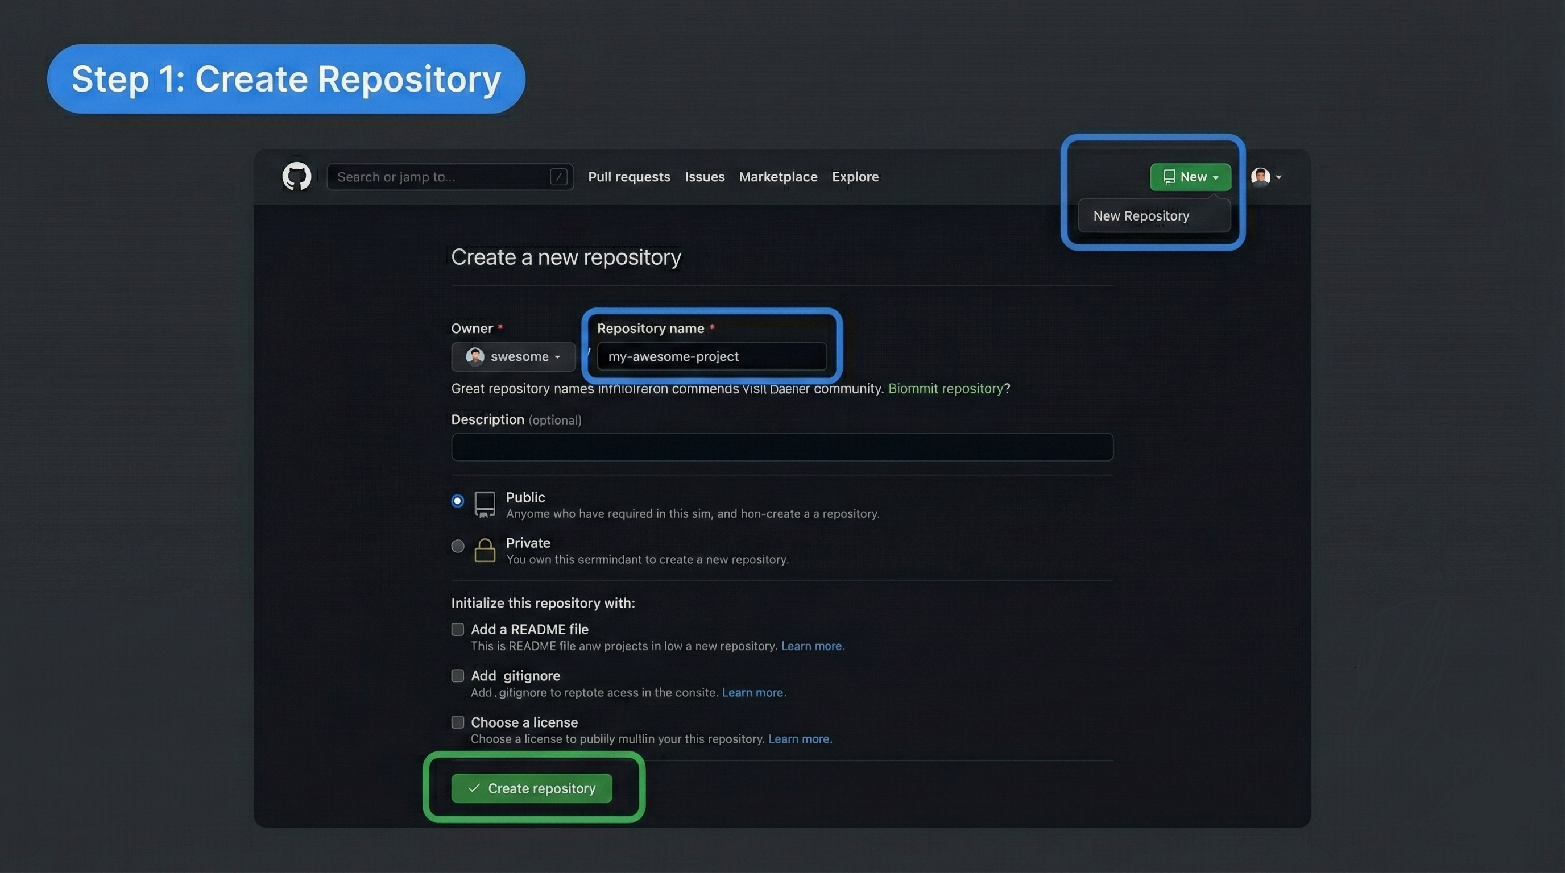Open the Issues page
Viewport: 1565px width, 873px height.
(705, 177)
